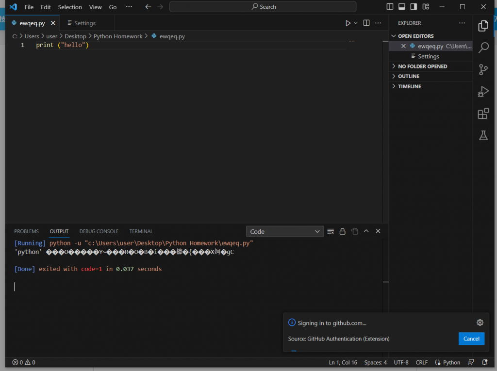497x371 pixels.
Task: Open output log in editor
Action: point(354,231)
